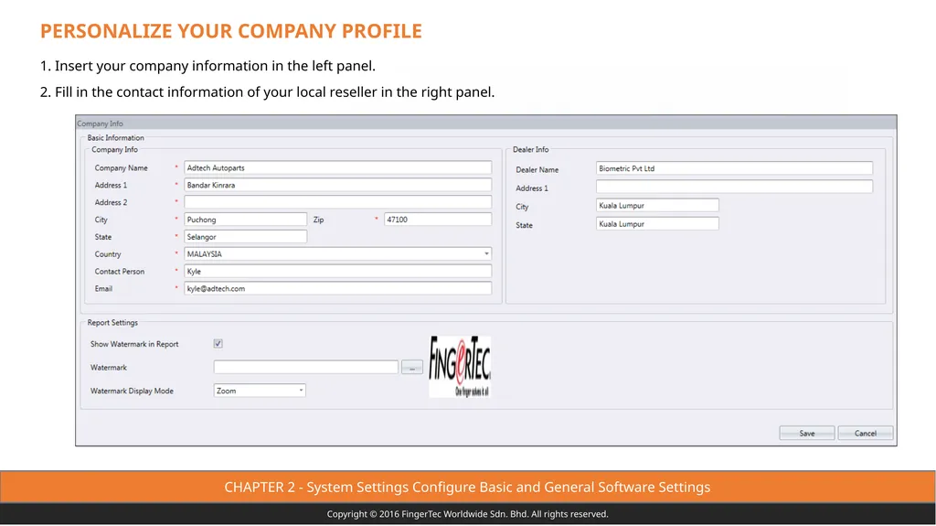Click the Watermark Display Mode label
The height and width of the screenshot is (526, 936).
tap(132, 391)
